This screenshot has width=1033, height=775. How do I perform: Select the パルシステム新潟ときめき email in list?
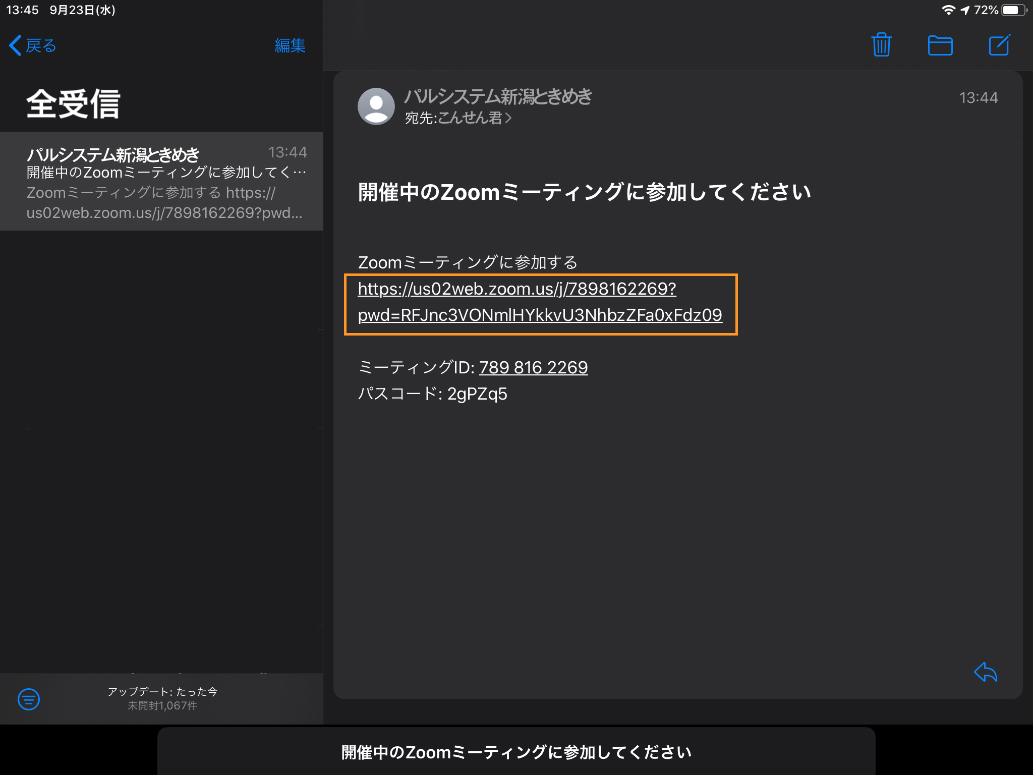(x=161, y=182)
